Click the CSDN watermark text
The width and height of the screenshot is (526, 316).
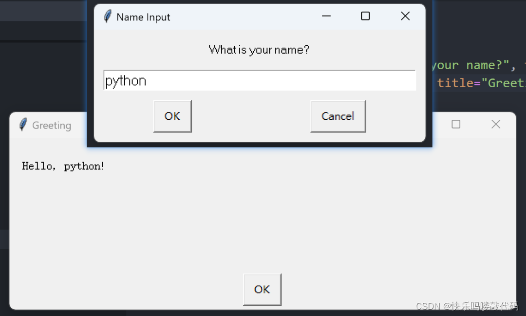click(x=469, y=307)
